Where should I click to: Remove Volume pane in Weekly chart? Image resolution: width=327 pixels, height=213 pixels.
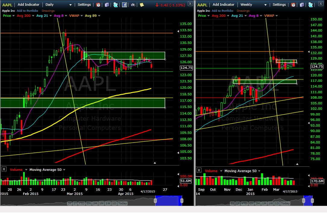coord(199,170)
